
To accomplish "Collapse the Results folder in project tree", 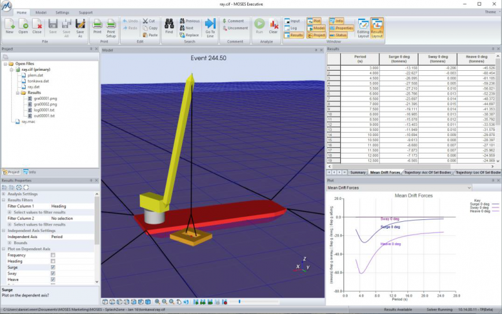I will [x=18, y=93].
